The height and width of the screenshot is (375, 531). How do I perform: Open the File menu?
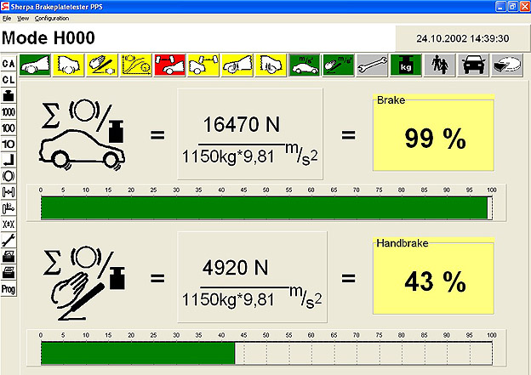pyautogui.click(x=7, y=18)
